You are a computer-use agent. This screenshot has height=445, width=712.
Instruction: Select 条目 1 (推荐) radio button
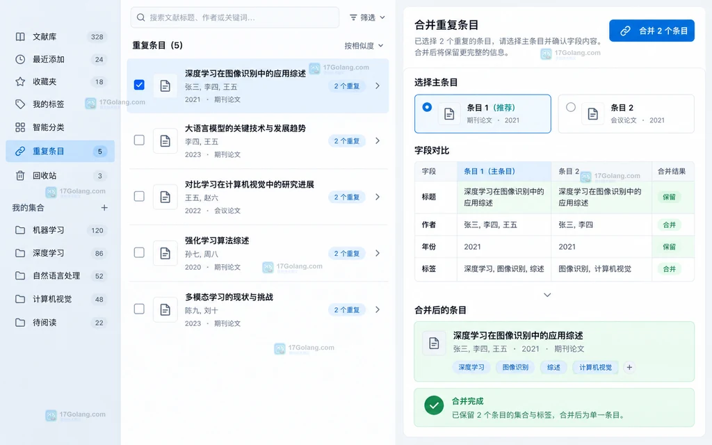tap(427, 107)
